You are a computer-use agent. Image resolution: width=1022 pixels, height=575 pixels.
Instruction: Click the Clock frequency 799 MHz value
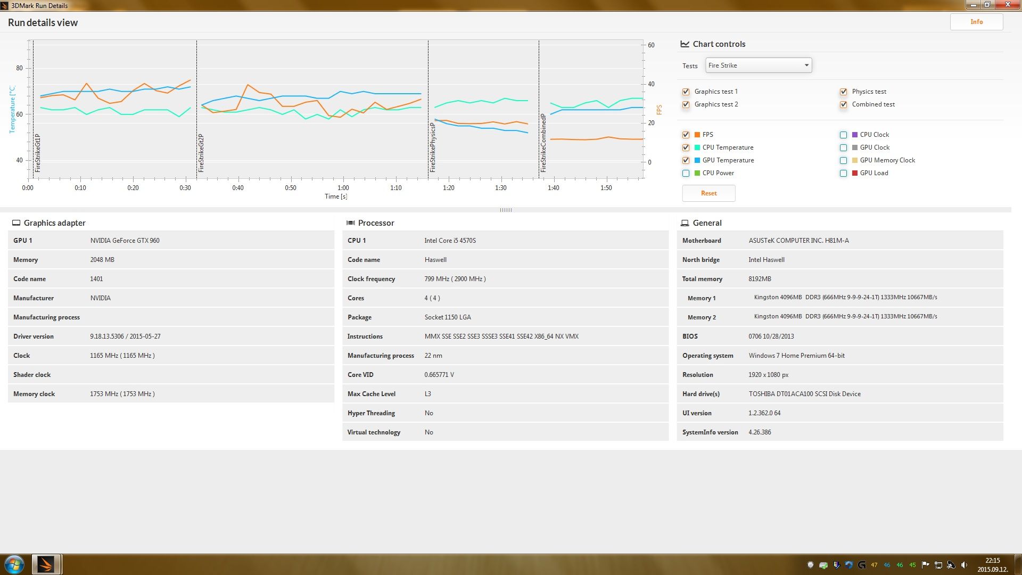pos(455,279)
